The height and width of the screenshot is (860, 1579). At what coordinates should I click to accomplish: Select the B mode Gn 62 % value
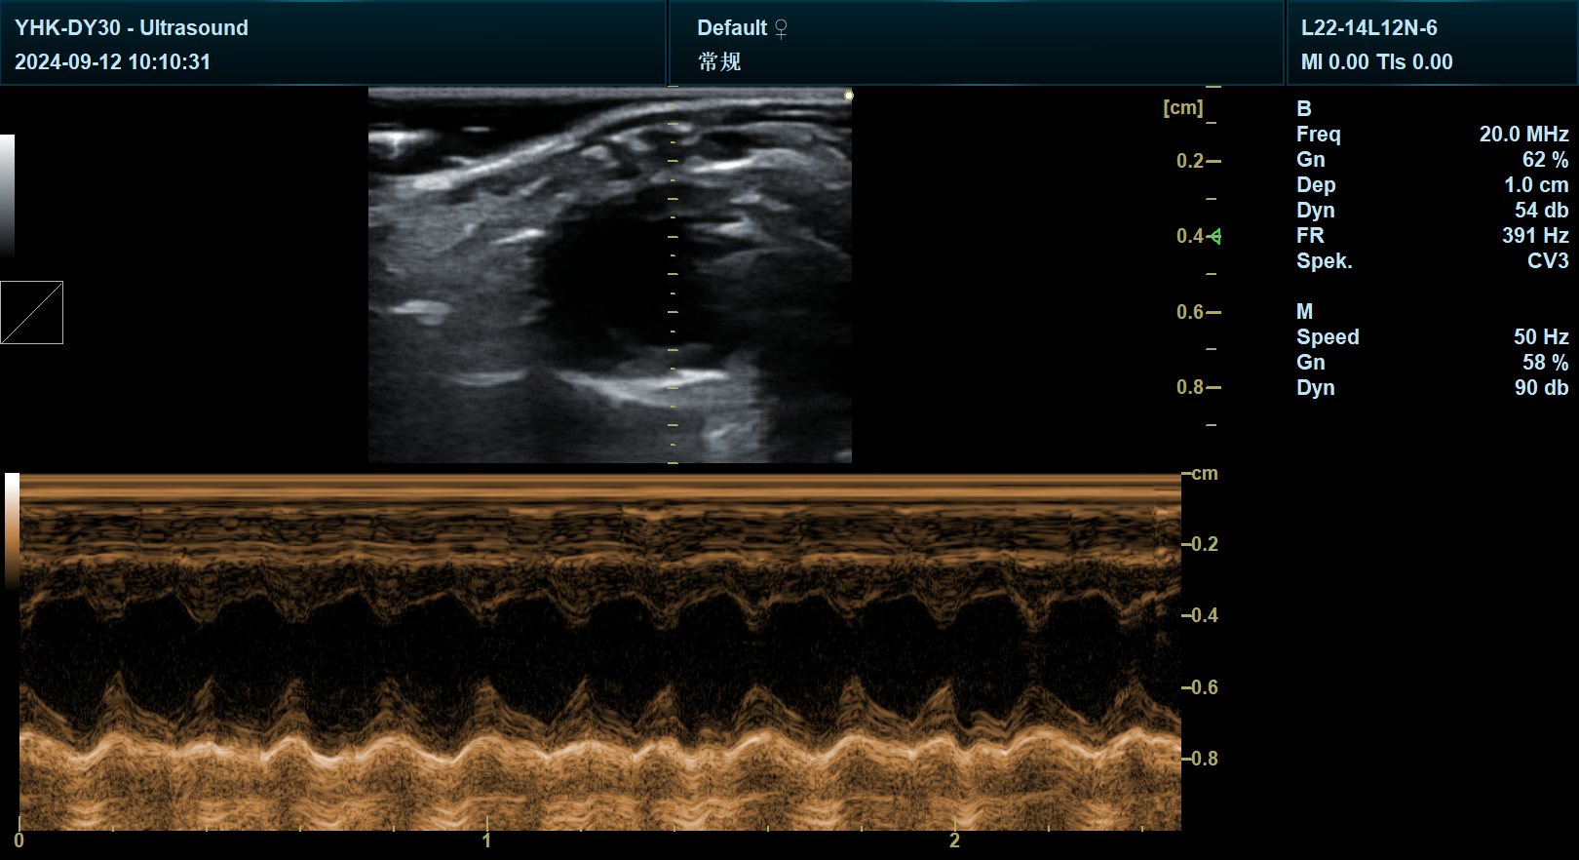pos(1545,160)
